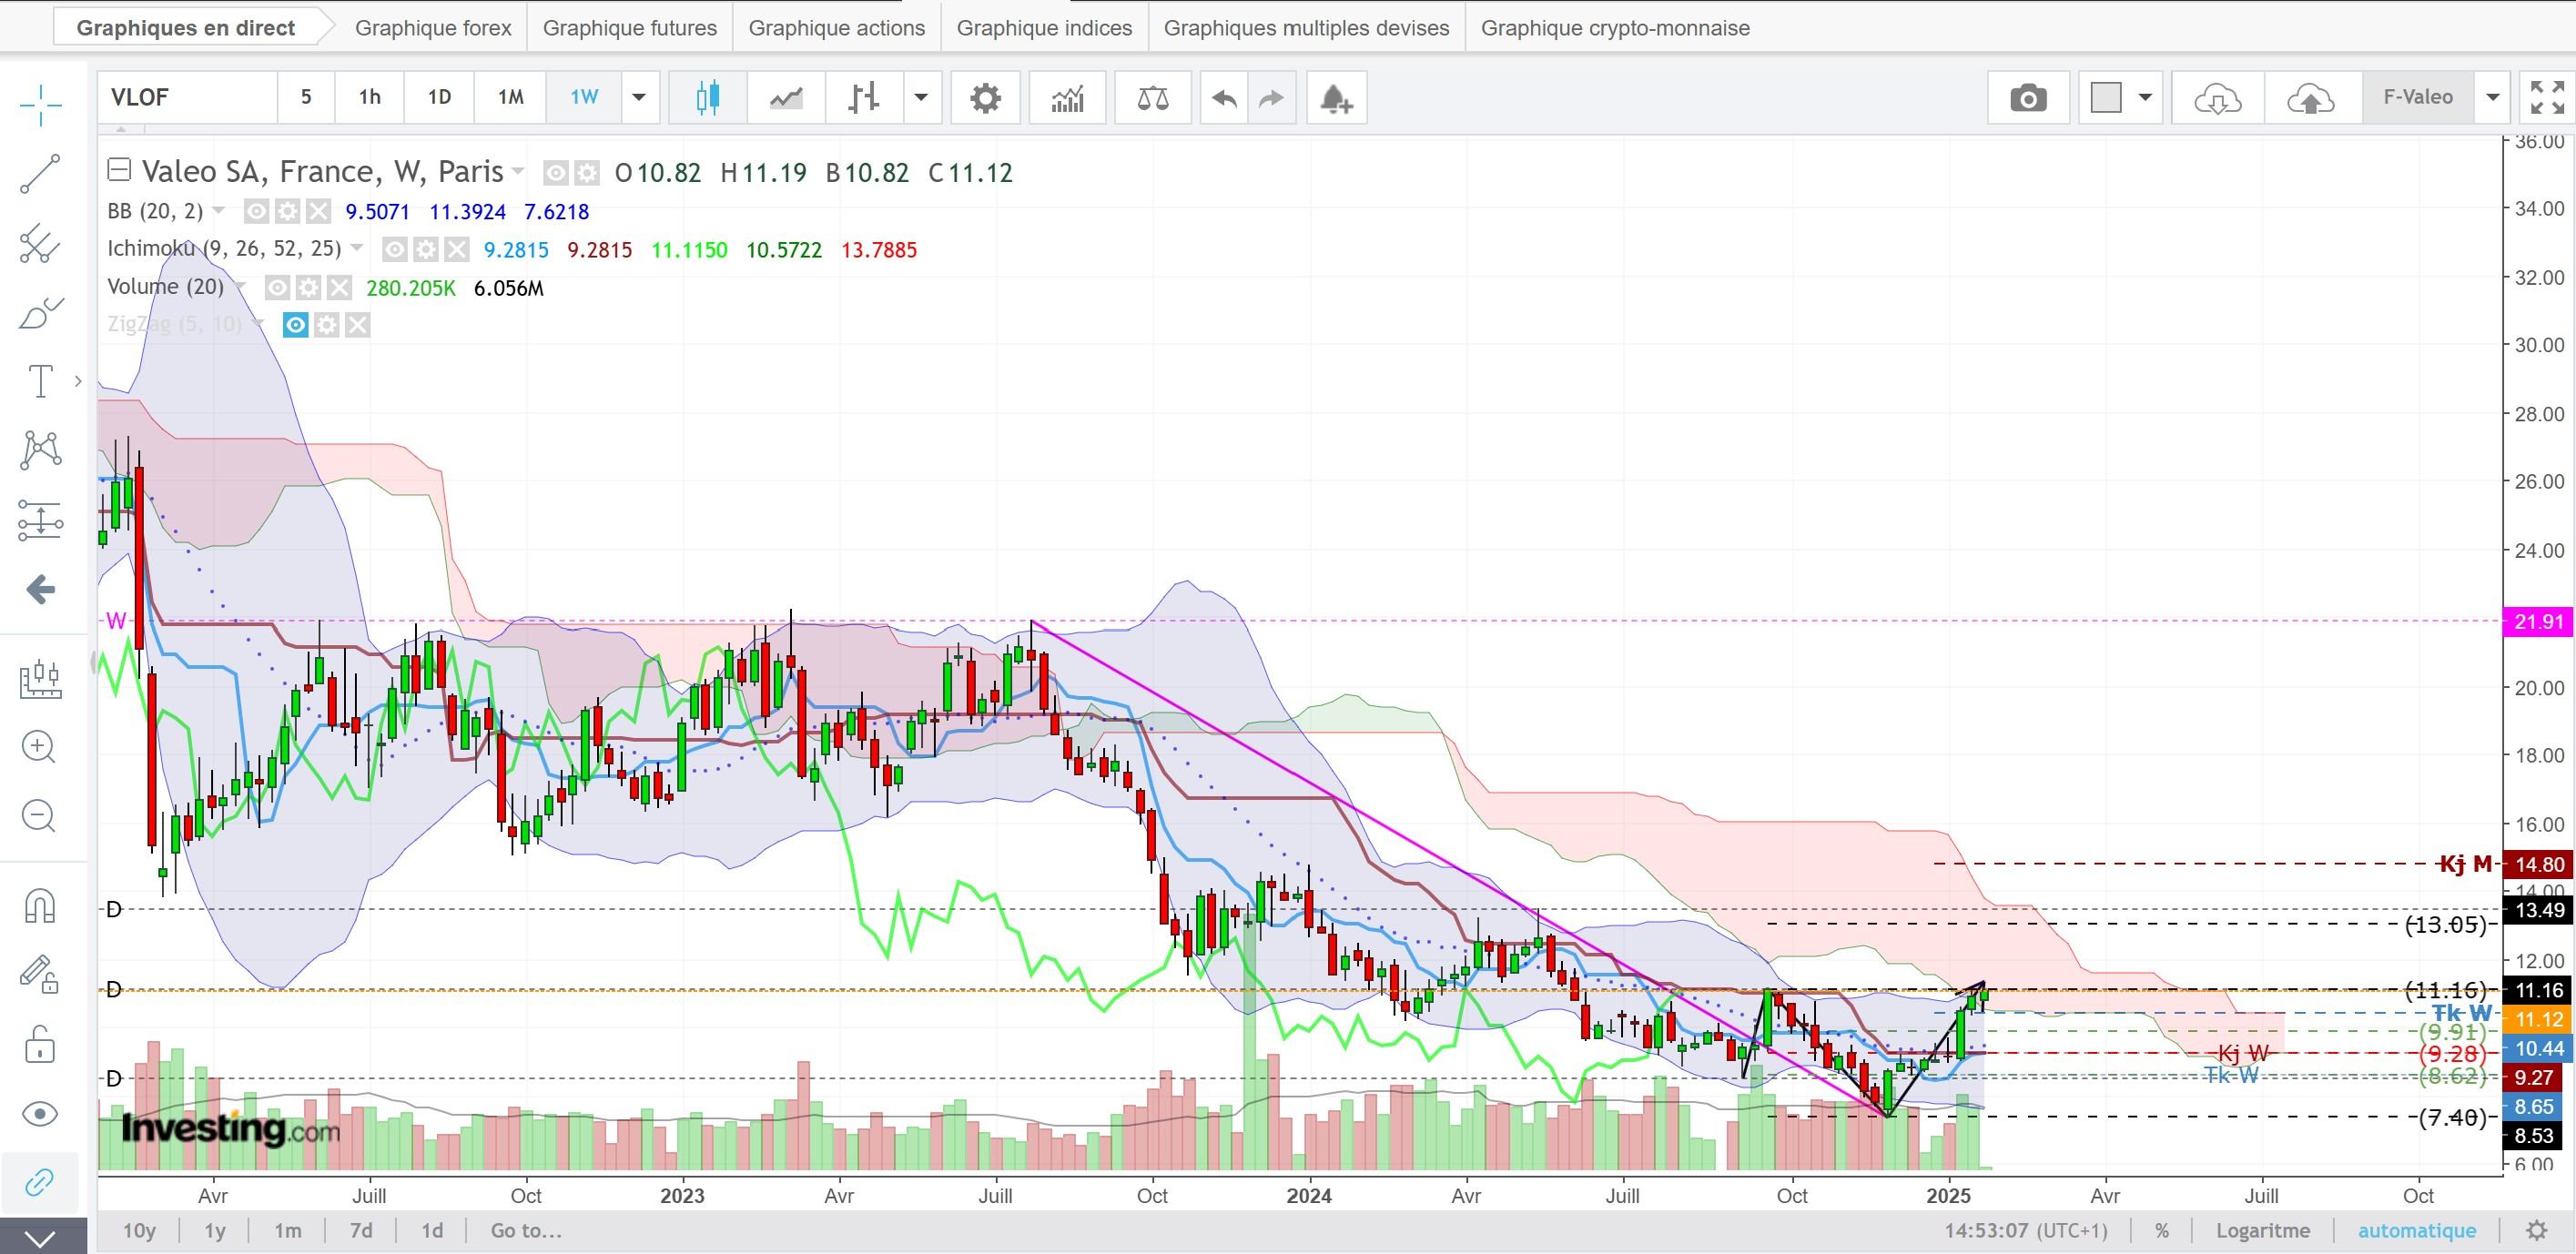Open the F-Valeo layout dropdown arrow
Screen dimensions: 2576x1254
[x=2492, y=98]
